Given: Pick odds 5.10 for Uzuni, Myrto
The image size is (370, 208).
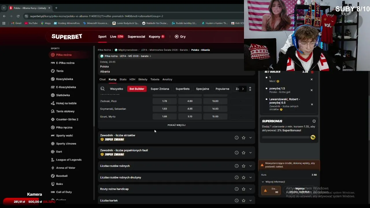Looking at the screenshot, I should point(190,116).
